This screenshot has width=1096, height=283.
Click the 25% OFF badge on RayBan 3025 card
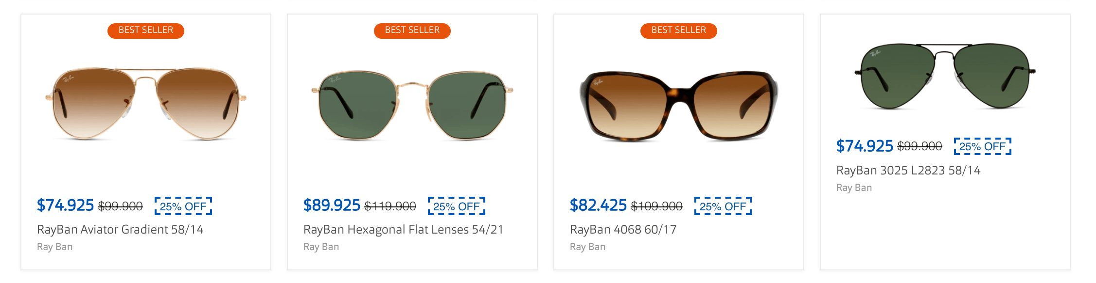coord(982,146)
